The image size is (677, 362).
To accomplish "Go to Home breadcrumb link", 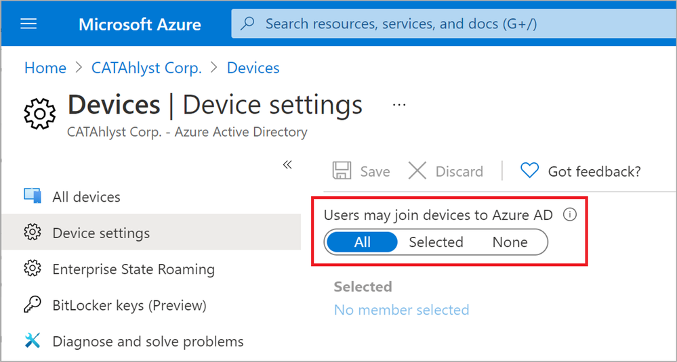I will (x=45, y=68).
